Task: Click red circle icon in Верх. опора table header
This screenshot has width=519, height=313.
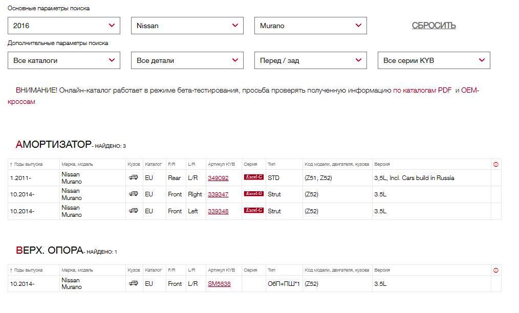Action: (x=496, y=271)
